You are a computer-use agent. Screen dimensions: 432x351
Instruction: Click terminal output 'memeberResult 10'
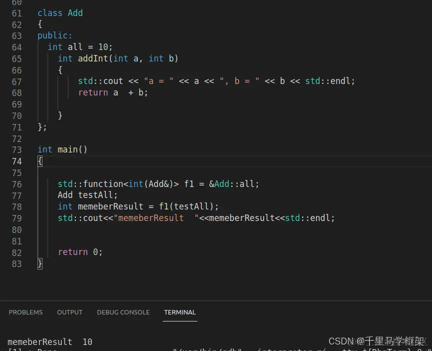[50, 342]
